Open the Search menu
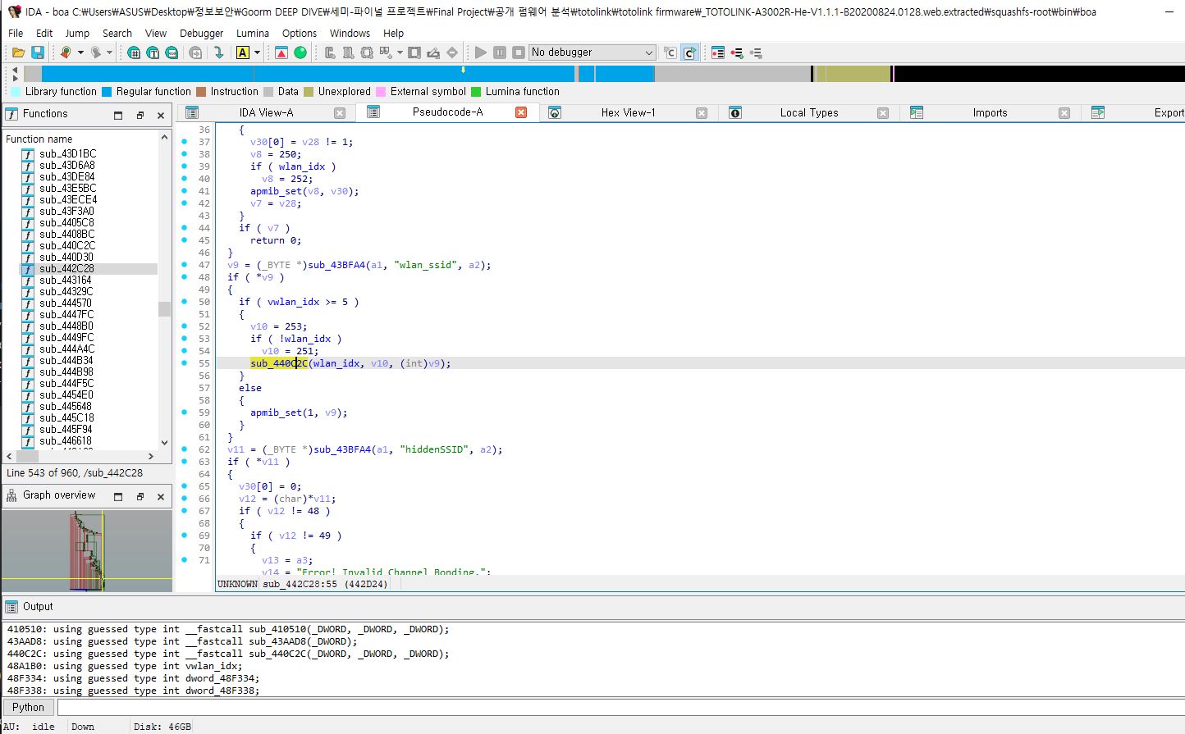The image size is (1185, 734). point(117,34)
